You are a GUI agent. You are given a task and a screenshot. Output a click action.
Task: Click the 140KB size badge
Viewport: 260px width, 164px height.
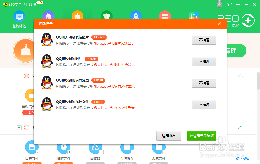pyautogui.click(x=98, y=102)
